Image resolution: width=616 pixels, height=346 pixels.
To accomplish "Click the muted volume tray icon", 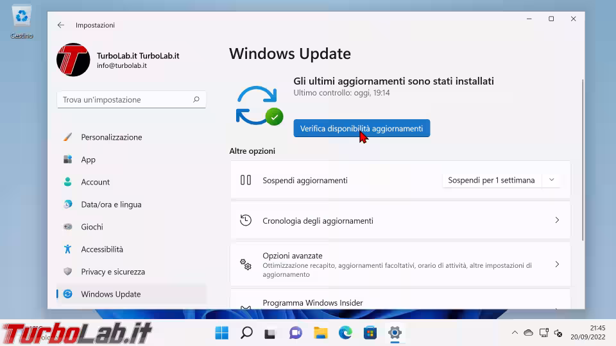I will coord(558,333).
